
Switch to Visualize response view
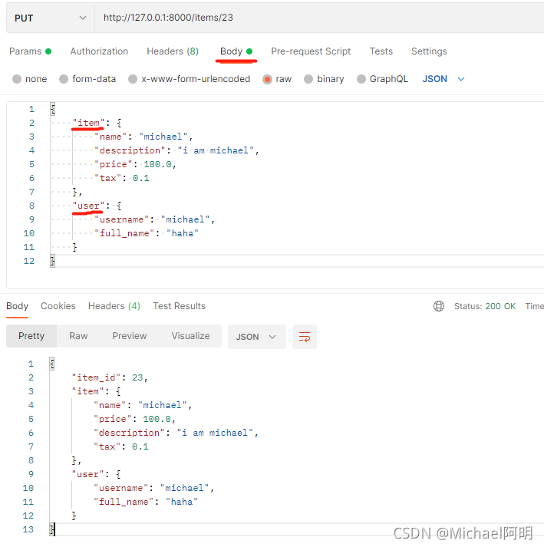tap(190, 336)
